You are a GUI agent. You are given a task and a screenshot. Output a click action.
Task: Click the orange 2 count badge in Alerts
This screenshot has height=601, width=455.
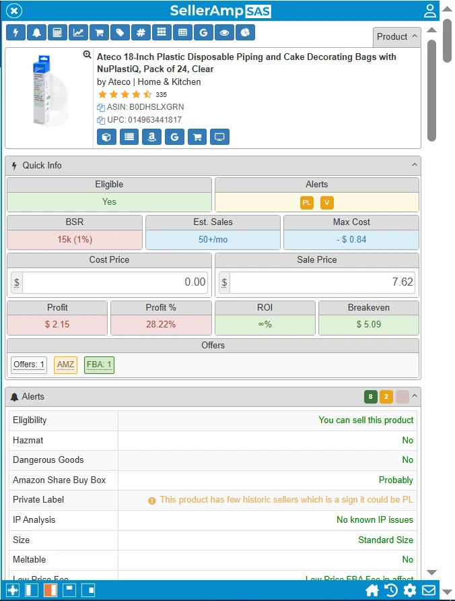386,397
